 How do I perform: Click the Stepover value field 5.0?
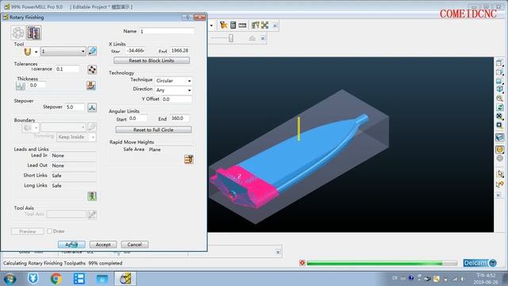75,107
